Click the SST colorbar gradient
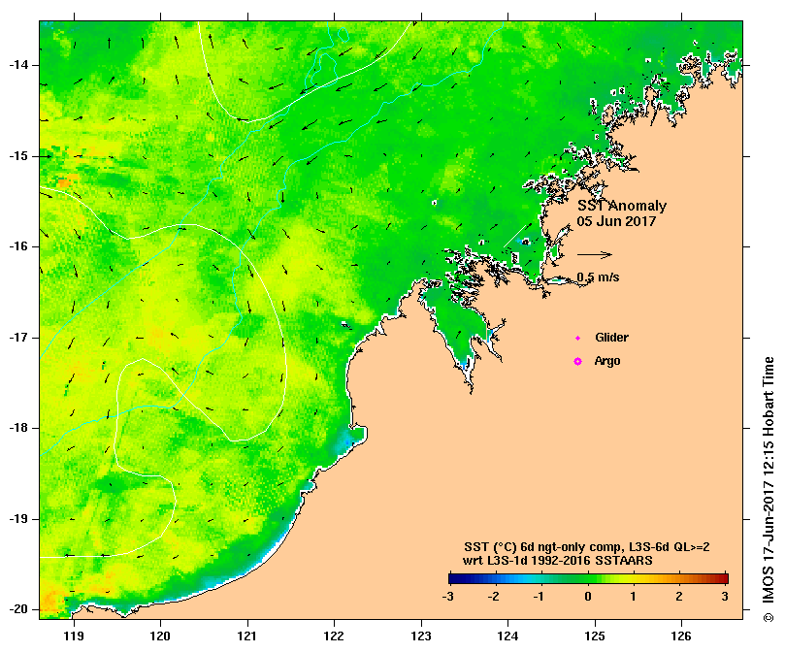The height and width of the screenshot is (652, 785). pos(588,579)
